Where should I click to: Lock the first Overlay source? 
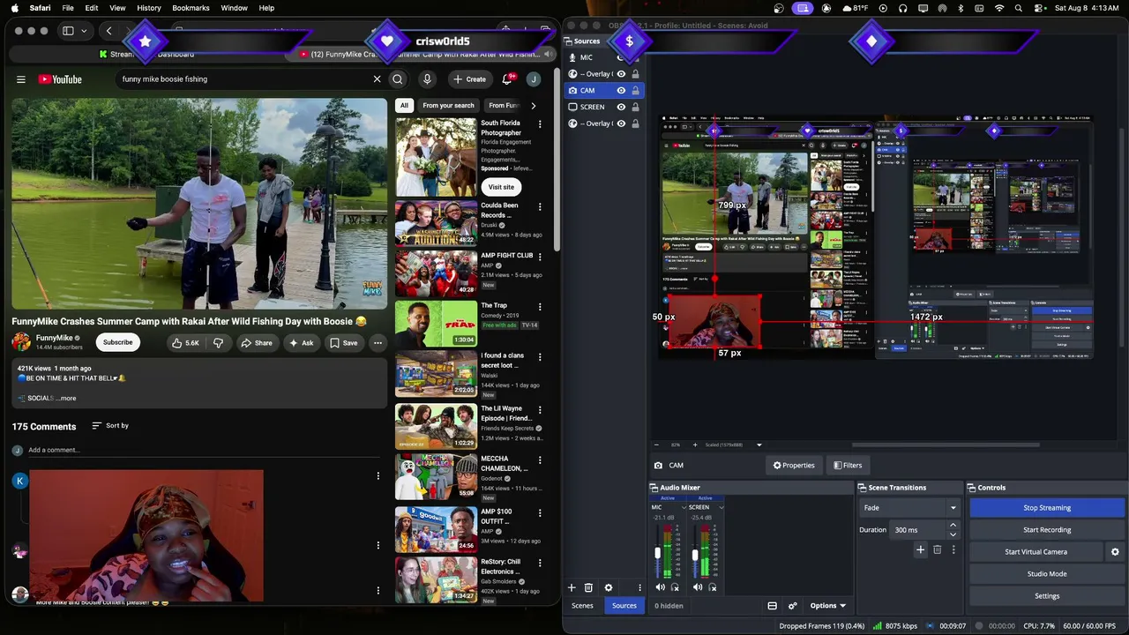tap(634, 74)
